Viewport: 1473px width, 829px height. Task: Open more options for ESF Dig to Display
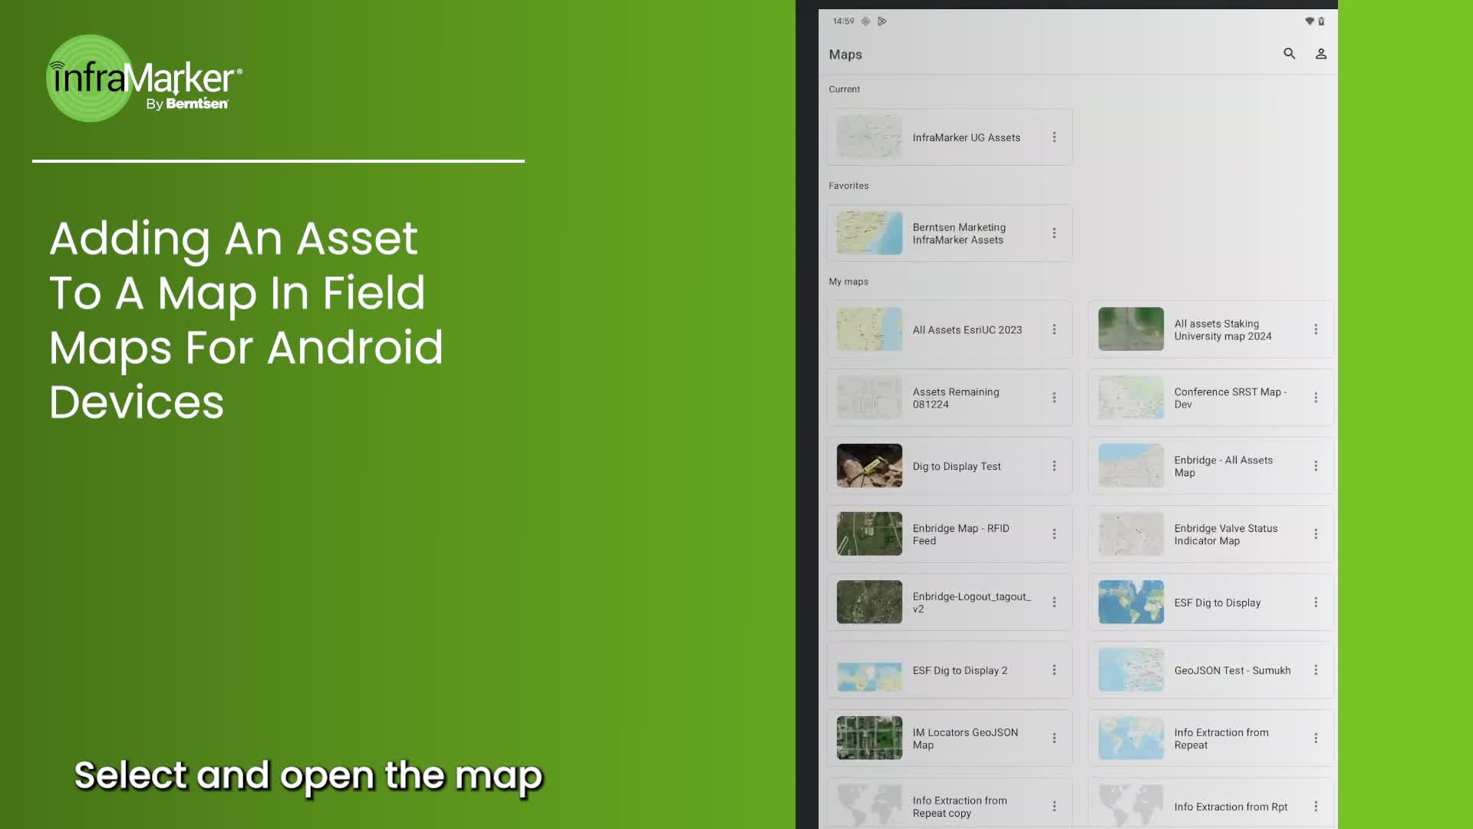click(x=1316, y=603)
